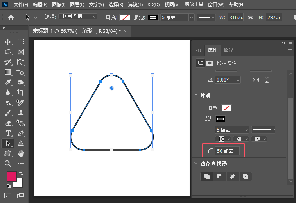The height and width of the screenshot is (203, 296).
Task: Select the Pen tool
Action: [x=21, y=133]
